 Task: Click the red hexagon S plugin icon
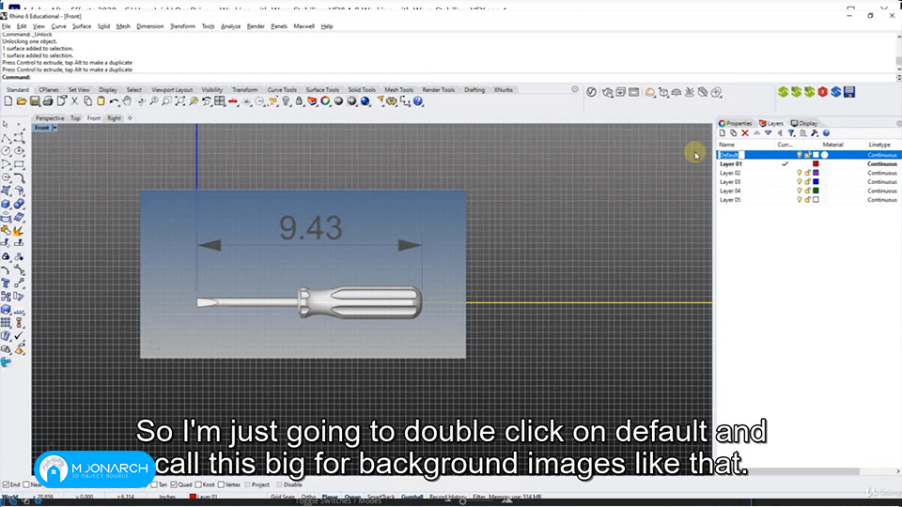click(823, 91)
